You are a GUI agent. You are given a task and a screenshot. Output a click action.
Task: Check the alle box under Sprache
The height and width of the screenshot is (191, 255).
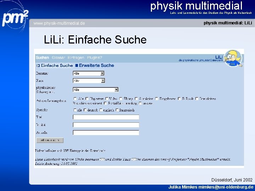point(75,110)
